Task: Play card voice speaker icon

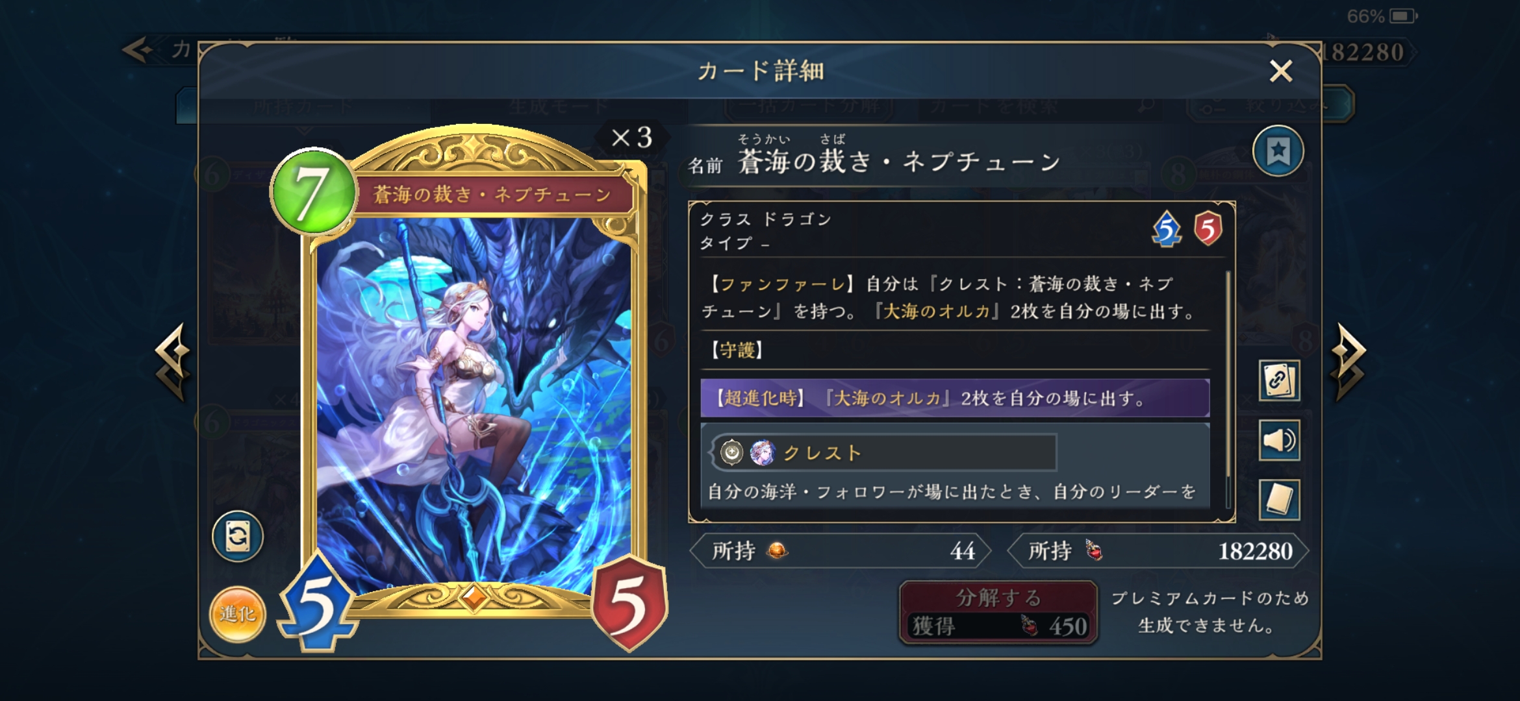Action: 1279,440
